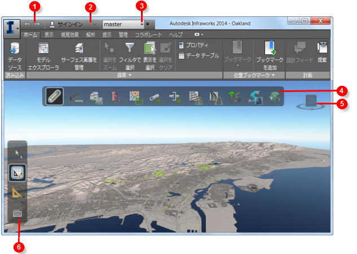Screen dimensions: 357x254
Task: Select the pipeline drawing tool
Action: [x=156, y=98]
